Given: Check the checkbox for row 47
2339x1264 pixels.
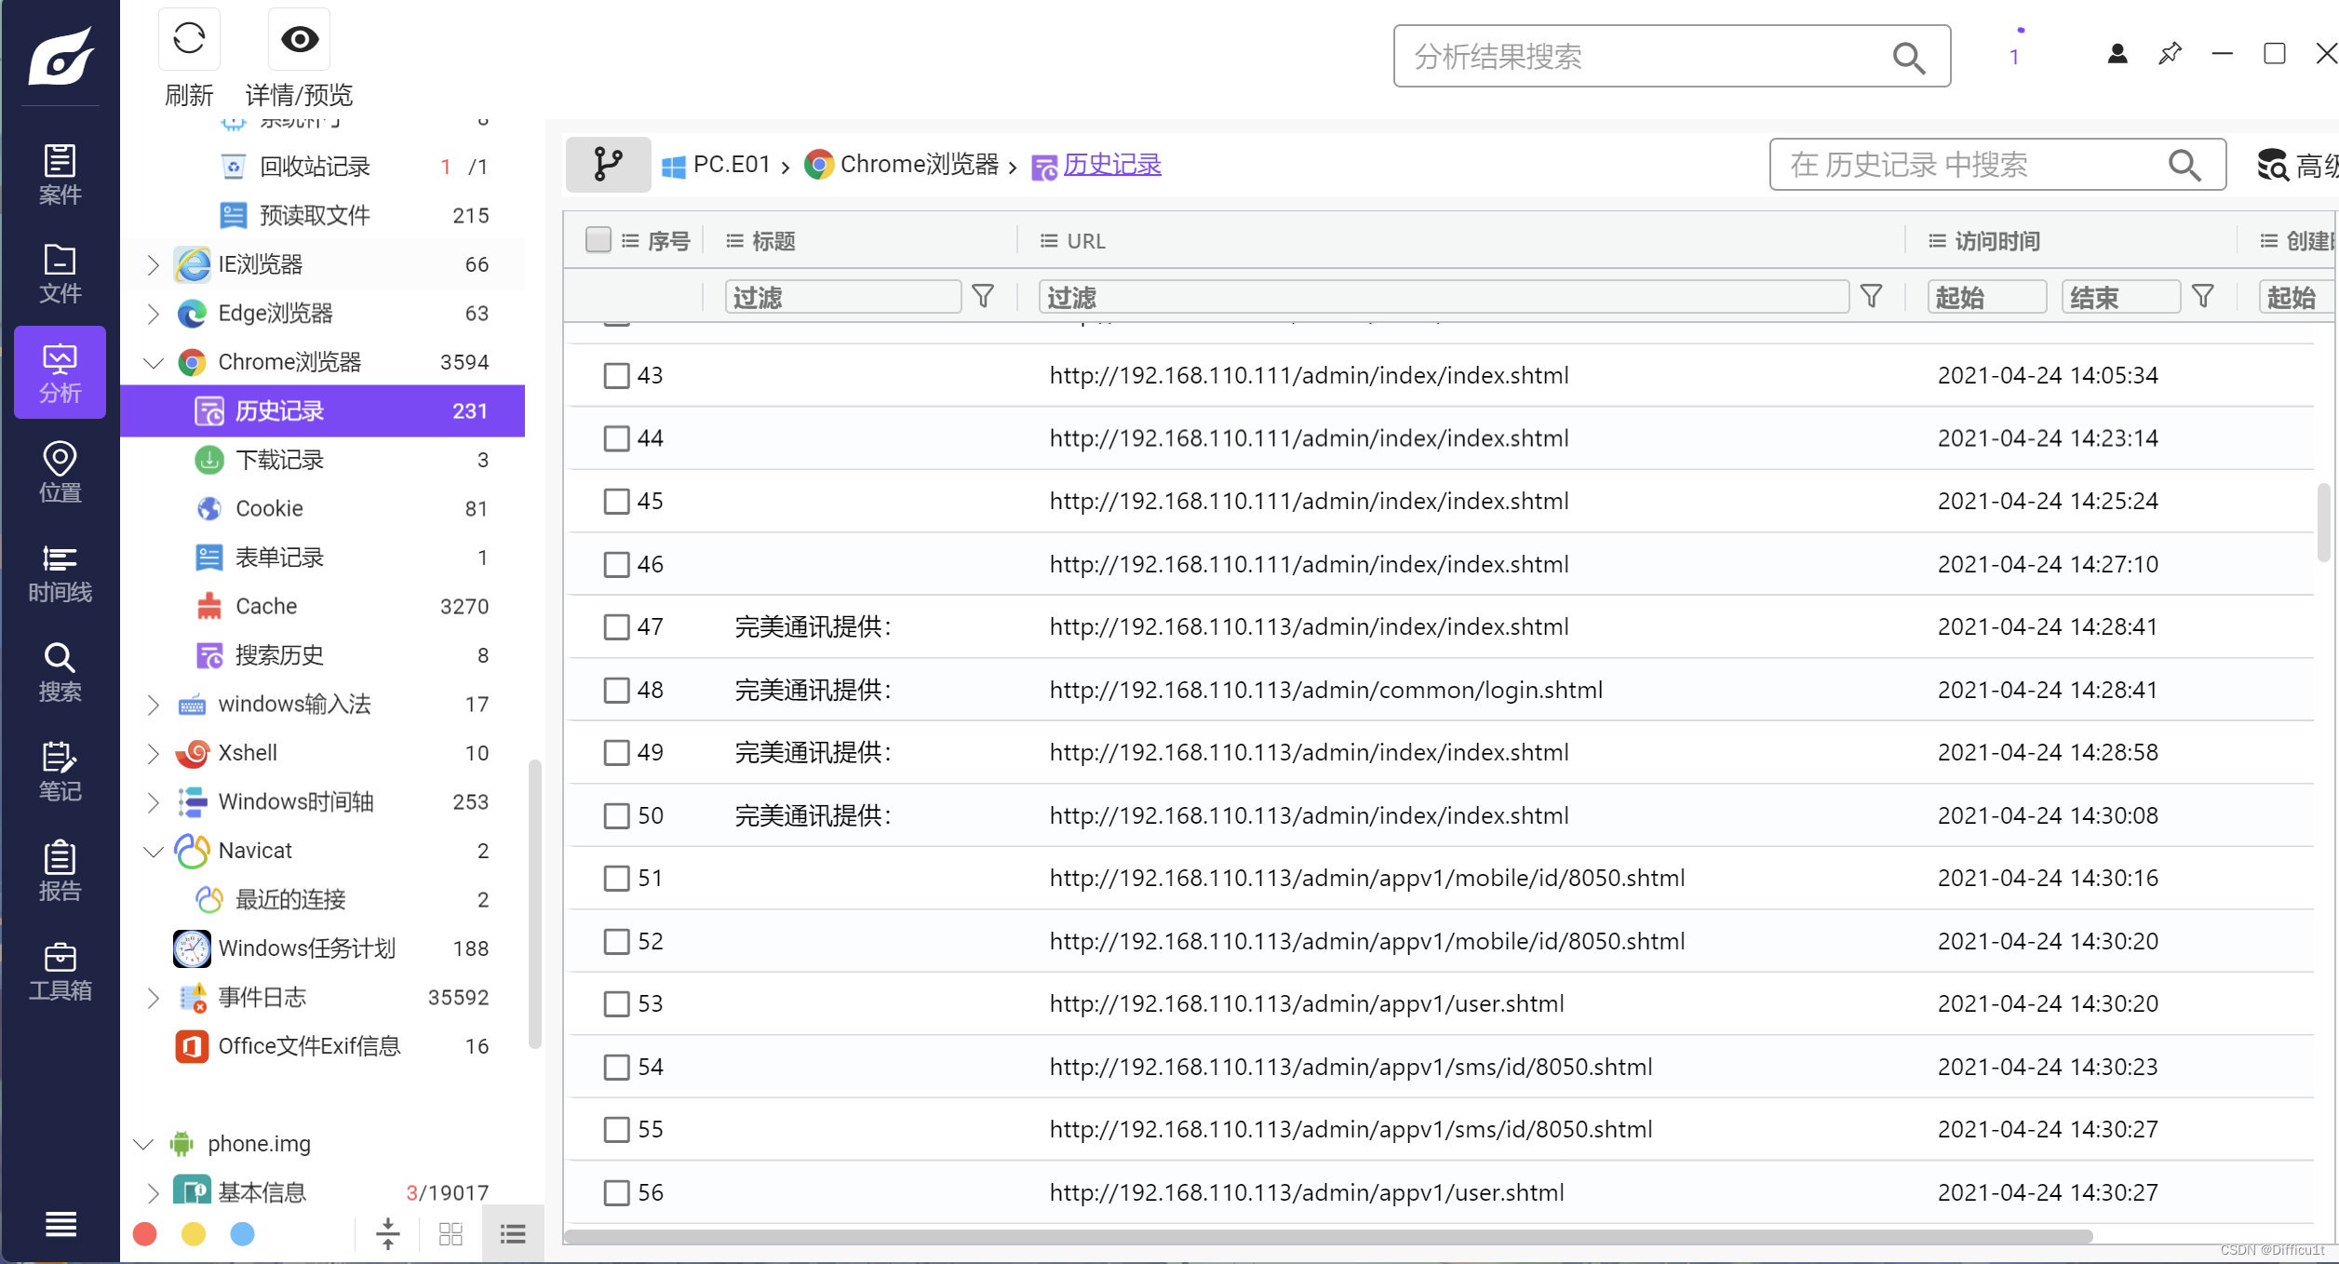Looking at the screenshot, I should 616,627.
